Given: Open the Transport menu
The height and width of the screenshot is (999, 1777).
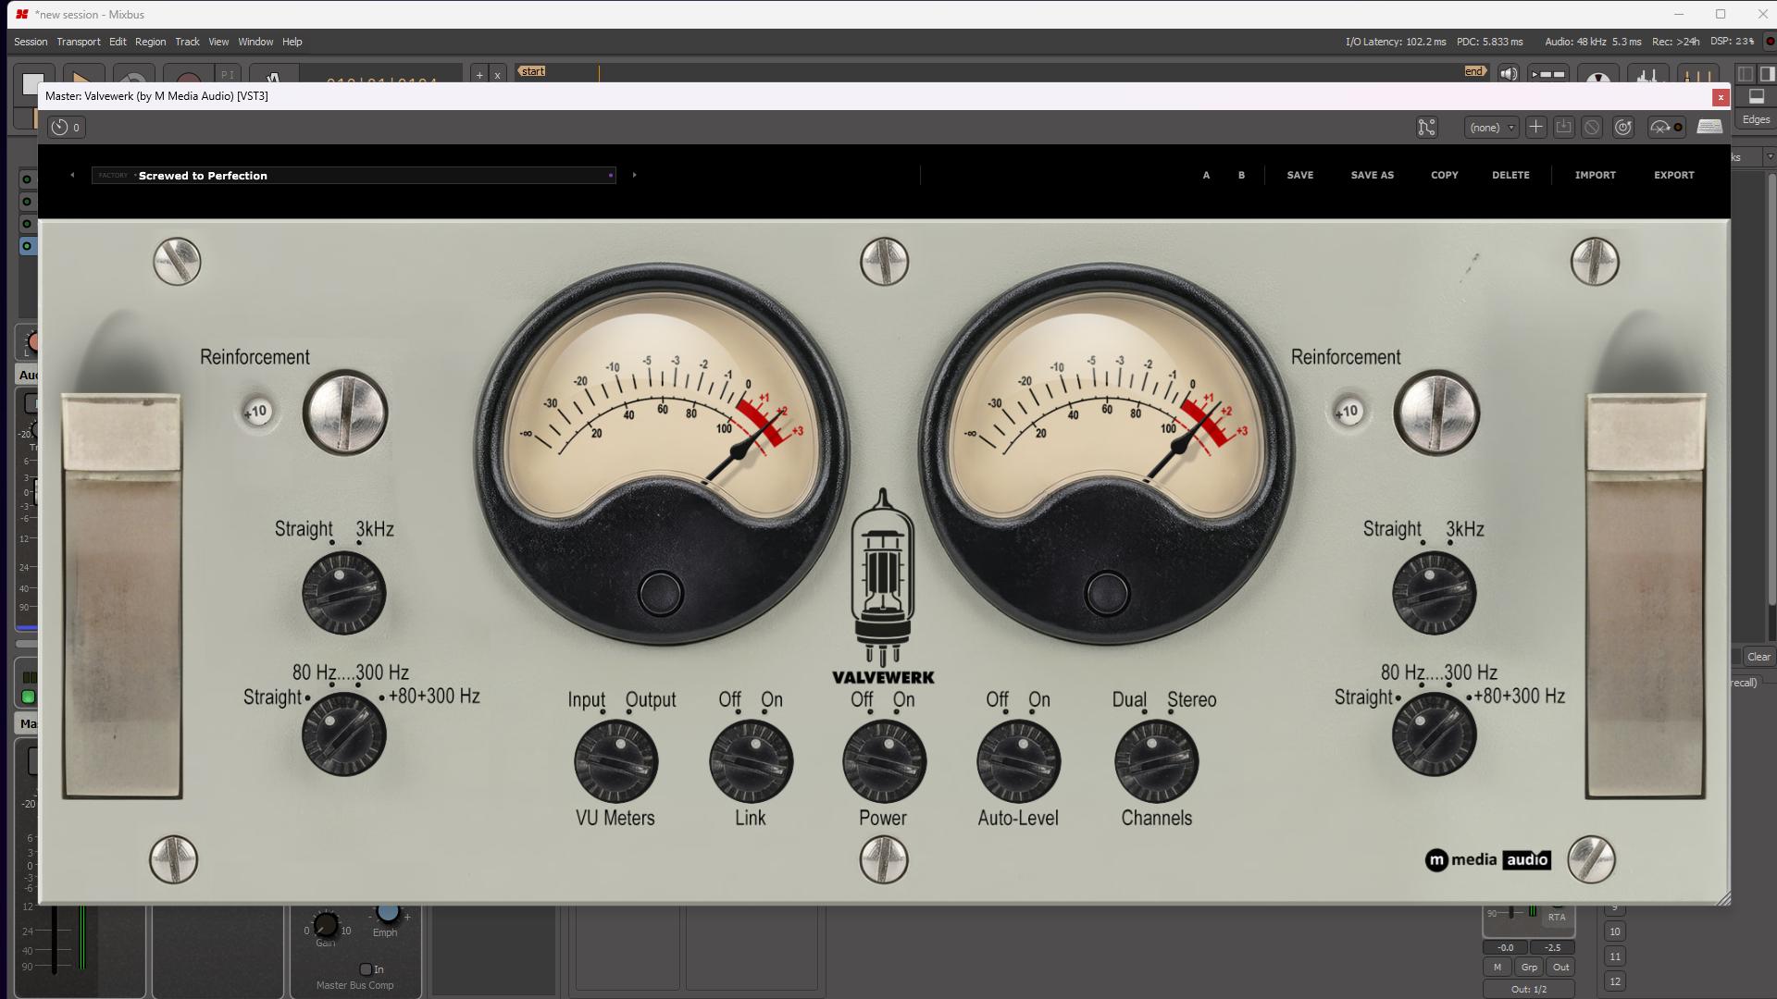Looking at the screenshot, I should coord(79,42).
